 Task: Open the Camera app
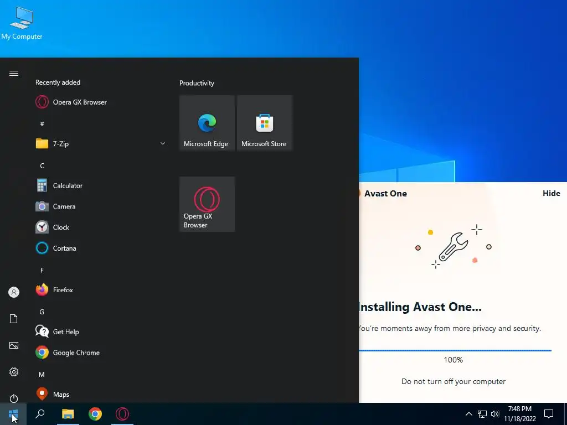(x=100, y=206)
